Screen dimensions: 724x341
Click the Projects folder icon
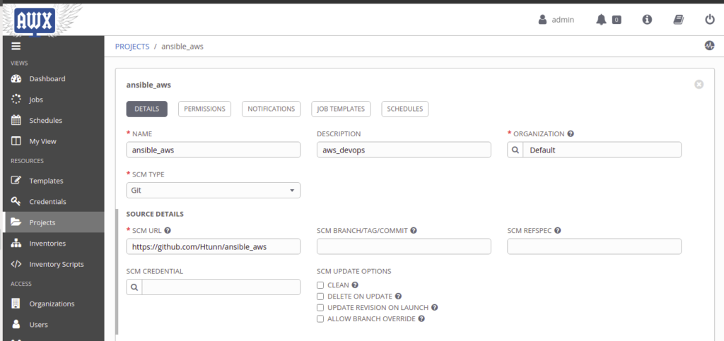point(16,222)
